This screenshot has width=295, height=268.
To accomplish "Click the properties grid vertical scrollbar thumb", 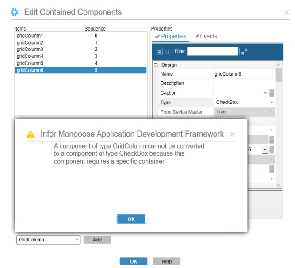I will (x=279, y=75).
